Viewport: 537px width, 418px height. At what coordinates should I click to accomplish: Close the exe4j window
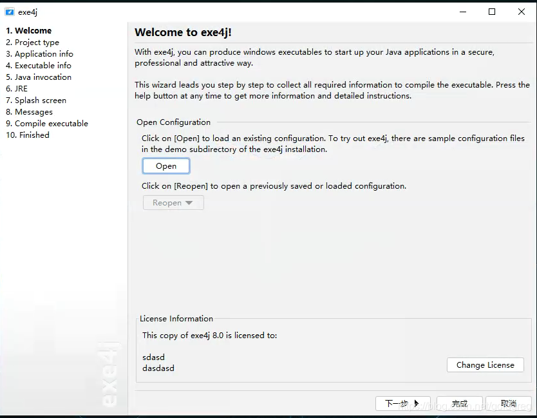tap(522, 12)
